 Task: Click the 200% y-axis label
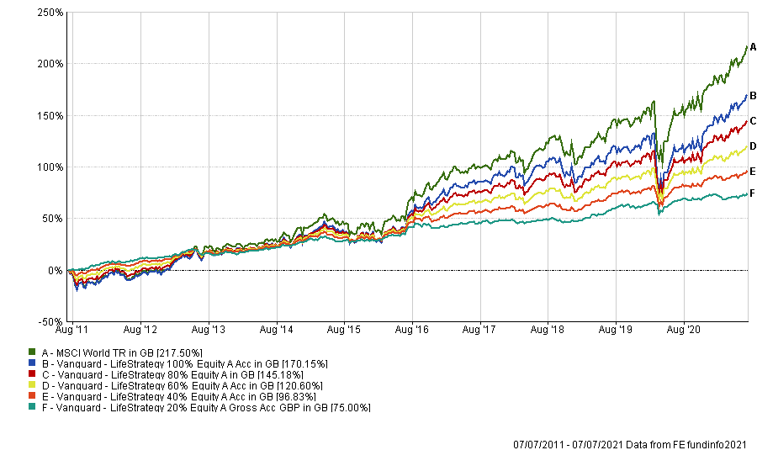click(50, 64)
